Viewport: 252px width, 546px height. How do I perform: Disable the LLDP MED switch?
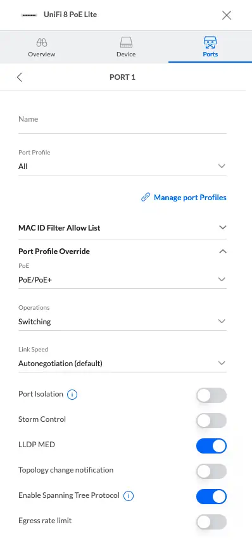(x=211, y=446)
